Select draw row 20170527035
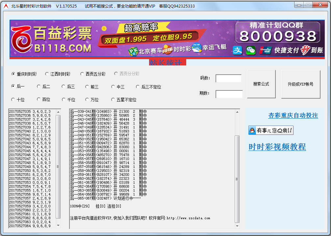The height and width of the screenshot is (236, 331). coord(30,111)
